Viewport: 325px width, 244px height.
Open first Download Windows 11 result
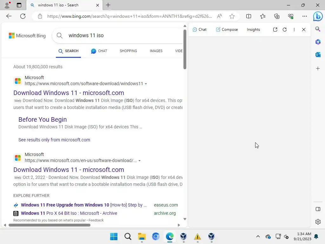(69, 93)
